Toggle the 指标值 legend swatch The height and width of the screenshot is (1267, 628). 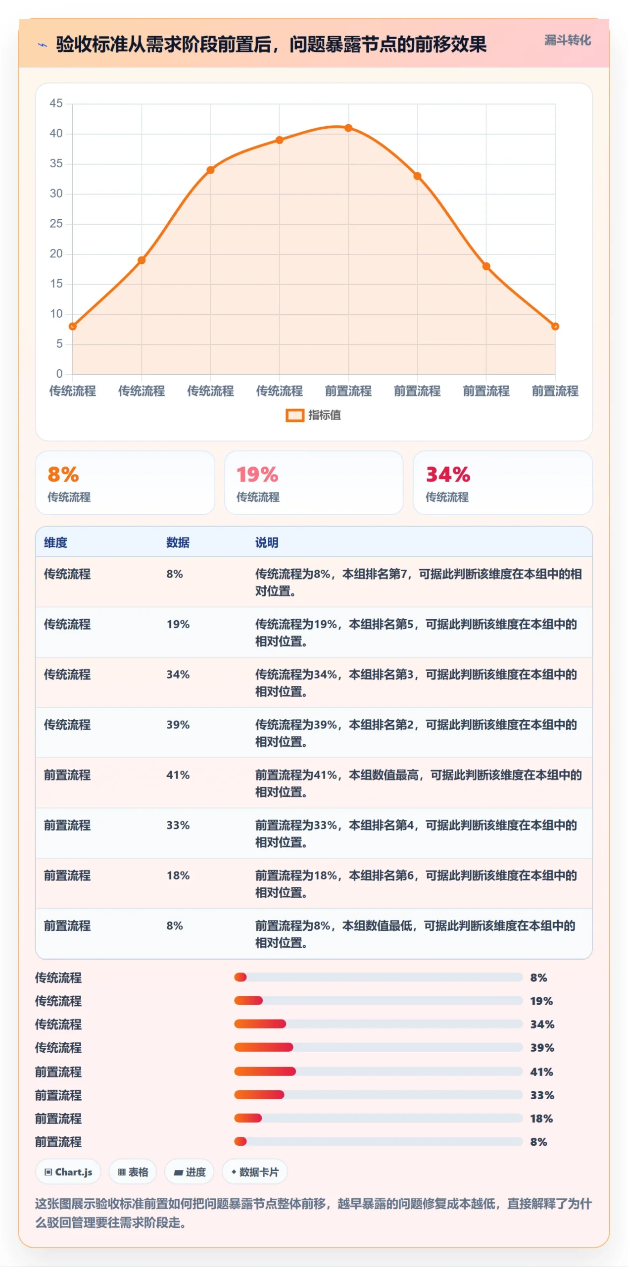(x=294, y=415)
